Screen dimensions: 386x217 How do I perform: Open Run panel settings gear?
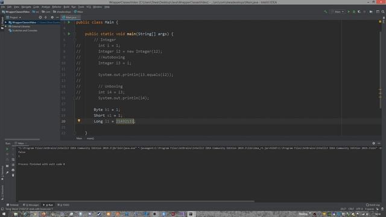(374, 143)
